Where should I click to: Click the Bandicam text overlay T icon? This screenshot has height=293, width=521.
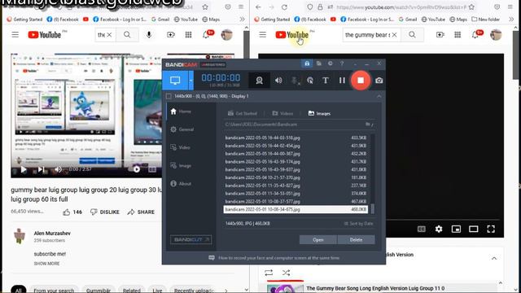(x=326, y=81)
